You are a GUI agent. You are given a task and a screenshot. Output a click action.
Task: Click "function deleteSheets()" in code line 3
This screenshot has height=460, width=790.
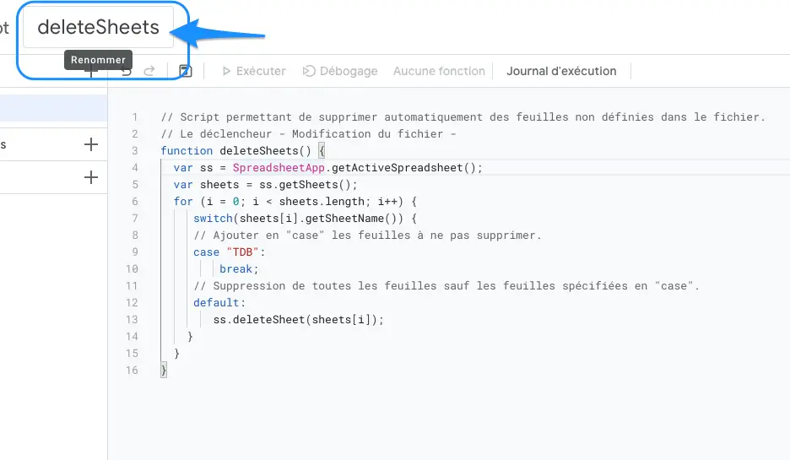coord(235,150)
